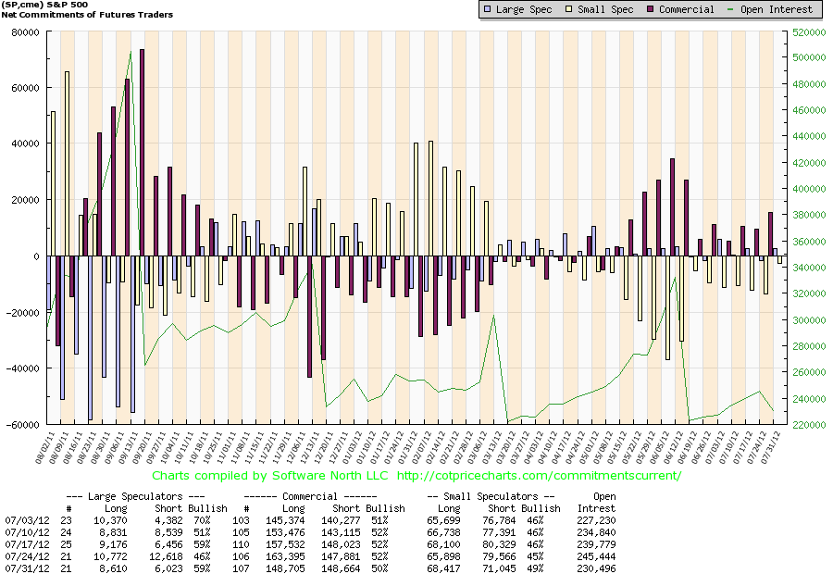833x574 pixels.
Task: Click the Small Spec legend color swatch
Action: (x=568, y=9)
